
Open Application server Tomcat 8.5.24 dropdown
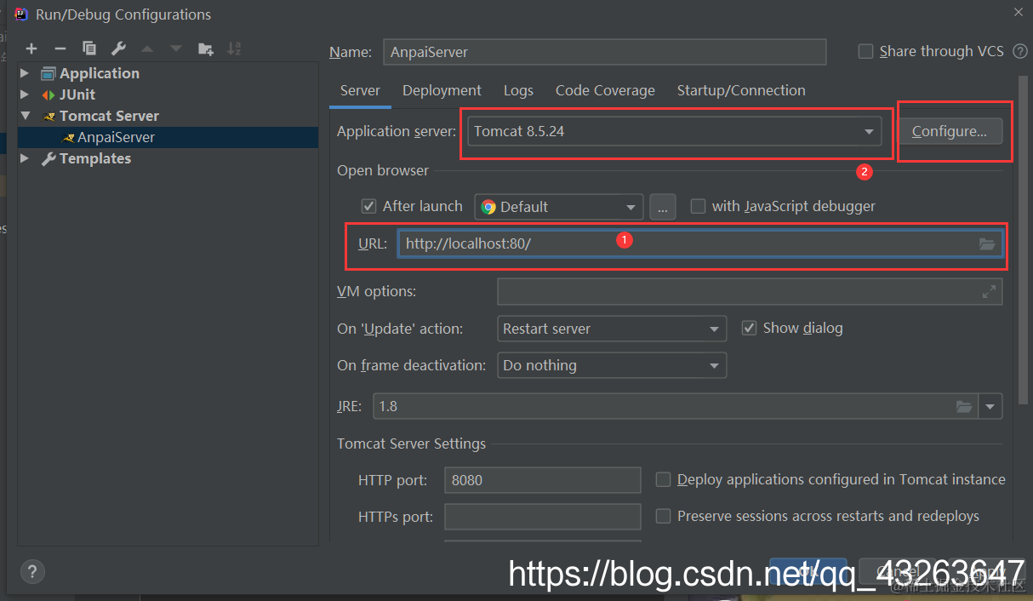[x=674, y=131]
